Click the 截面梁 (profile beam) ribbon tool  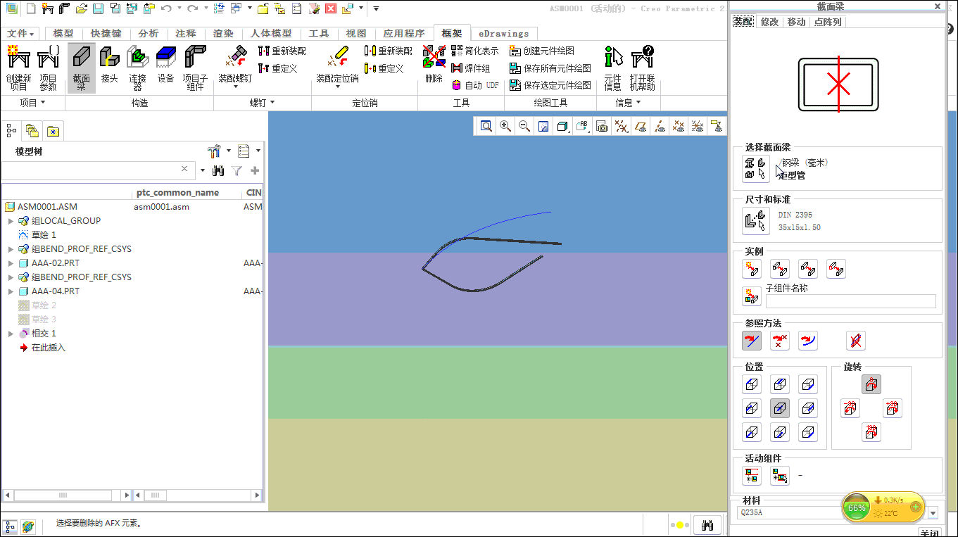(81, 68)
